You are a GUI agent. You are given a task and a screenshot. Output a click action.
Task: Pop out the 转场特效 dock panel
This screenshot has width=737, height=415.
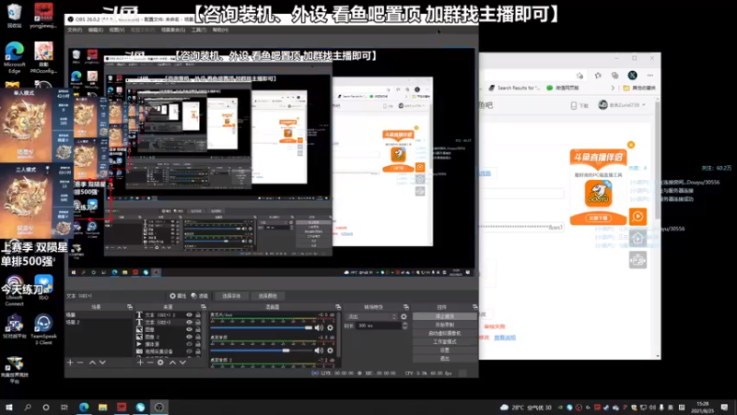(406, 307)
